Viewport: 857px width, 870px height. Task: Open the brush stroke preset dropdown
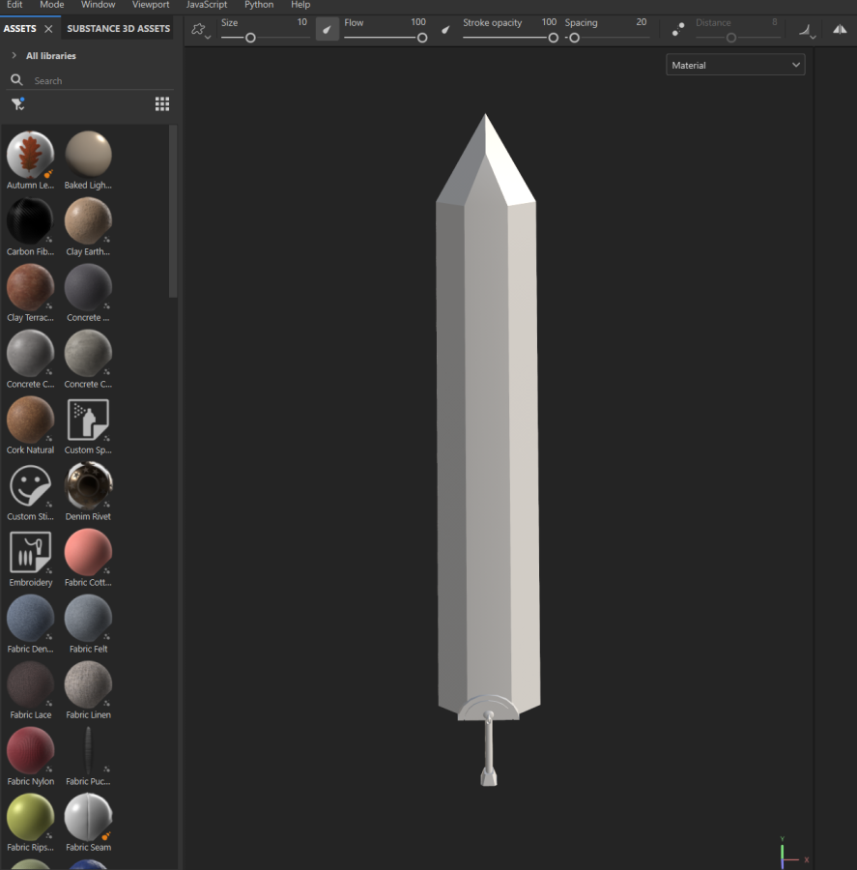point(200,30)
